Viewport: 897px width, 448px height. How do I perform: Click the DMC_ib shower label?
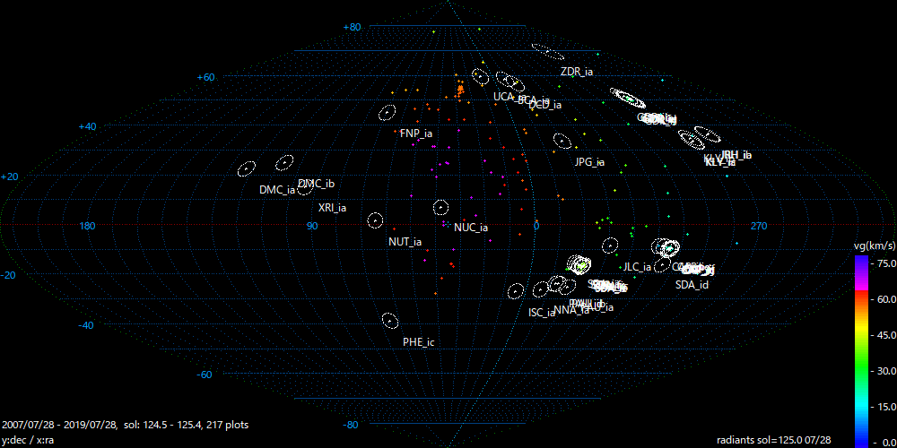coord(316,184)
